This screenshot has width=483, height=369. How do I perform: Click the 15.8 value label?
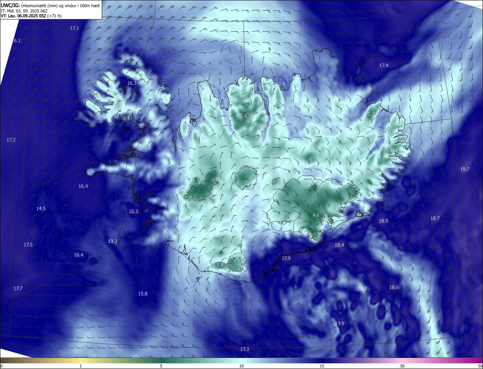(143, 294)
